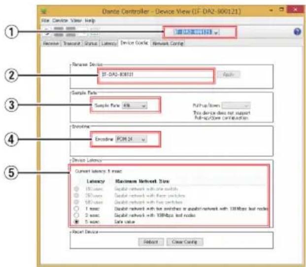Switch to the Transmit tab
The image size is (306, 267).
[x=71, y=43]
